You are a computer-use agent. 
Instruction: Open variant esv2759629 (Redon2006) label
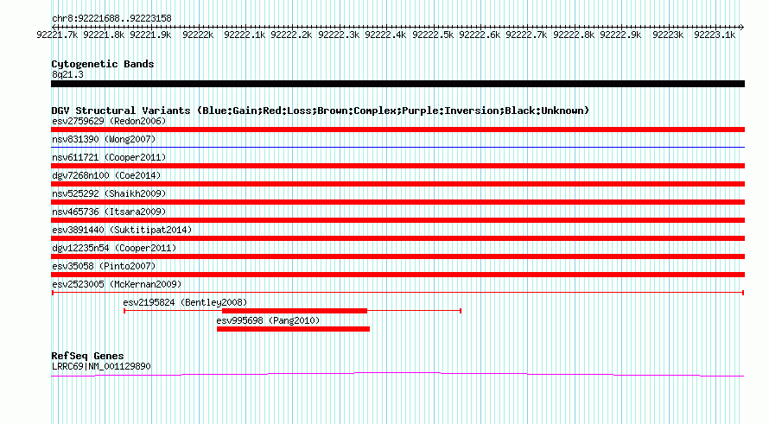tap(109, 121)
